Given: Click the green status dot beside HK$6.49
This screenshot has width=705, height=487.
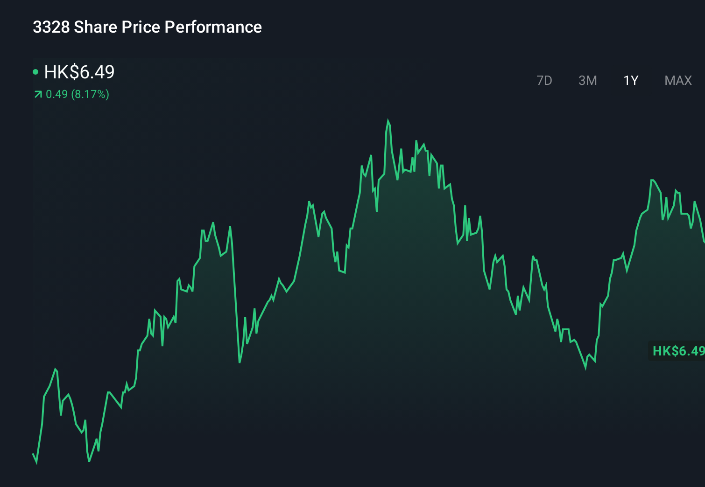Looking at the screenshot, I should click(x=35, y=71).
